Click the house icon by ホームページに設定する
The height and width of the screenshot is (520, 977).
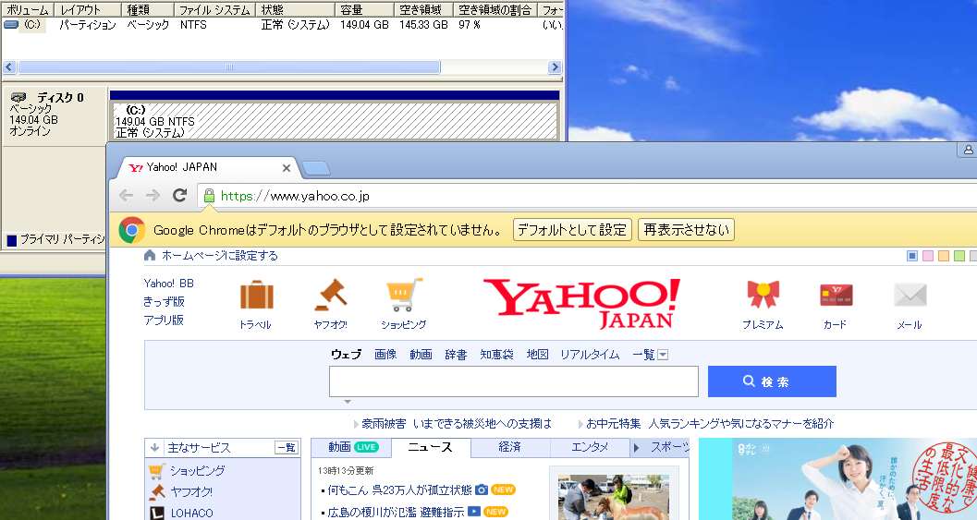click(x=150, y=255)
